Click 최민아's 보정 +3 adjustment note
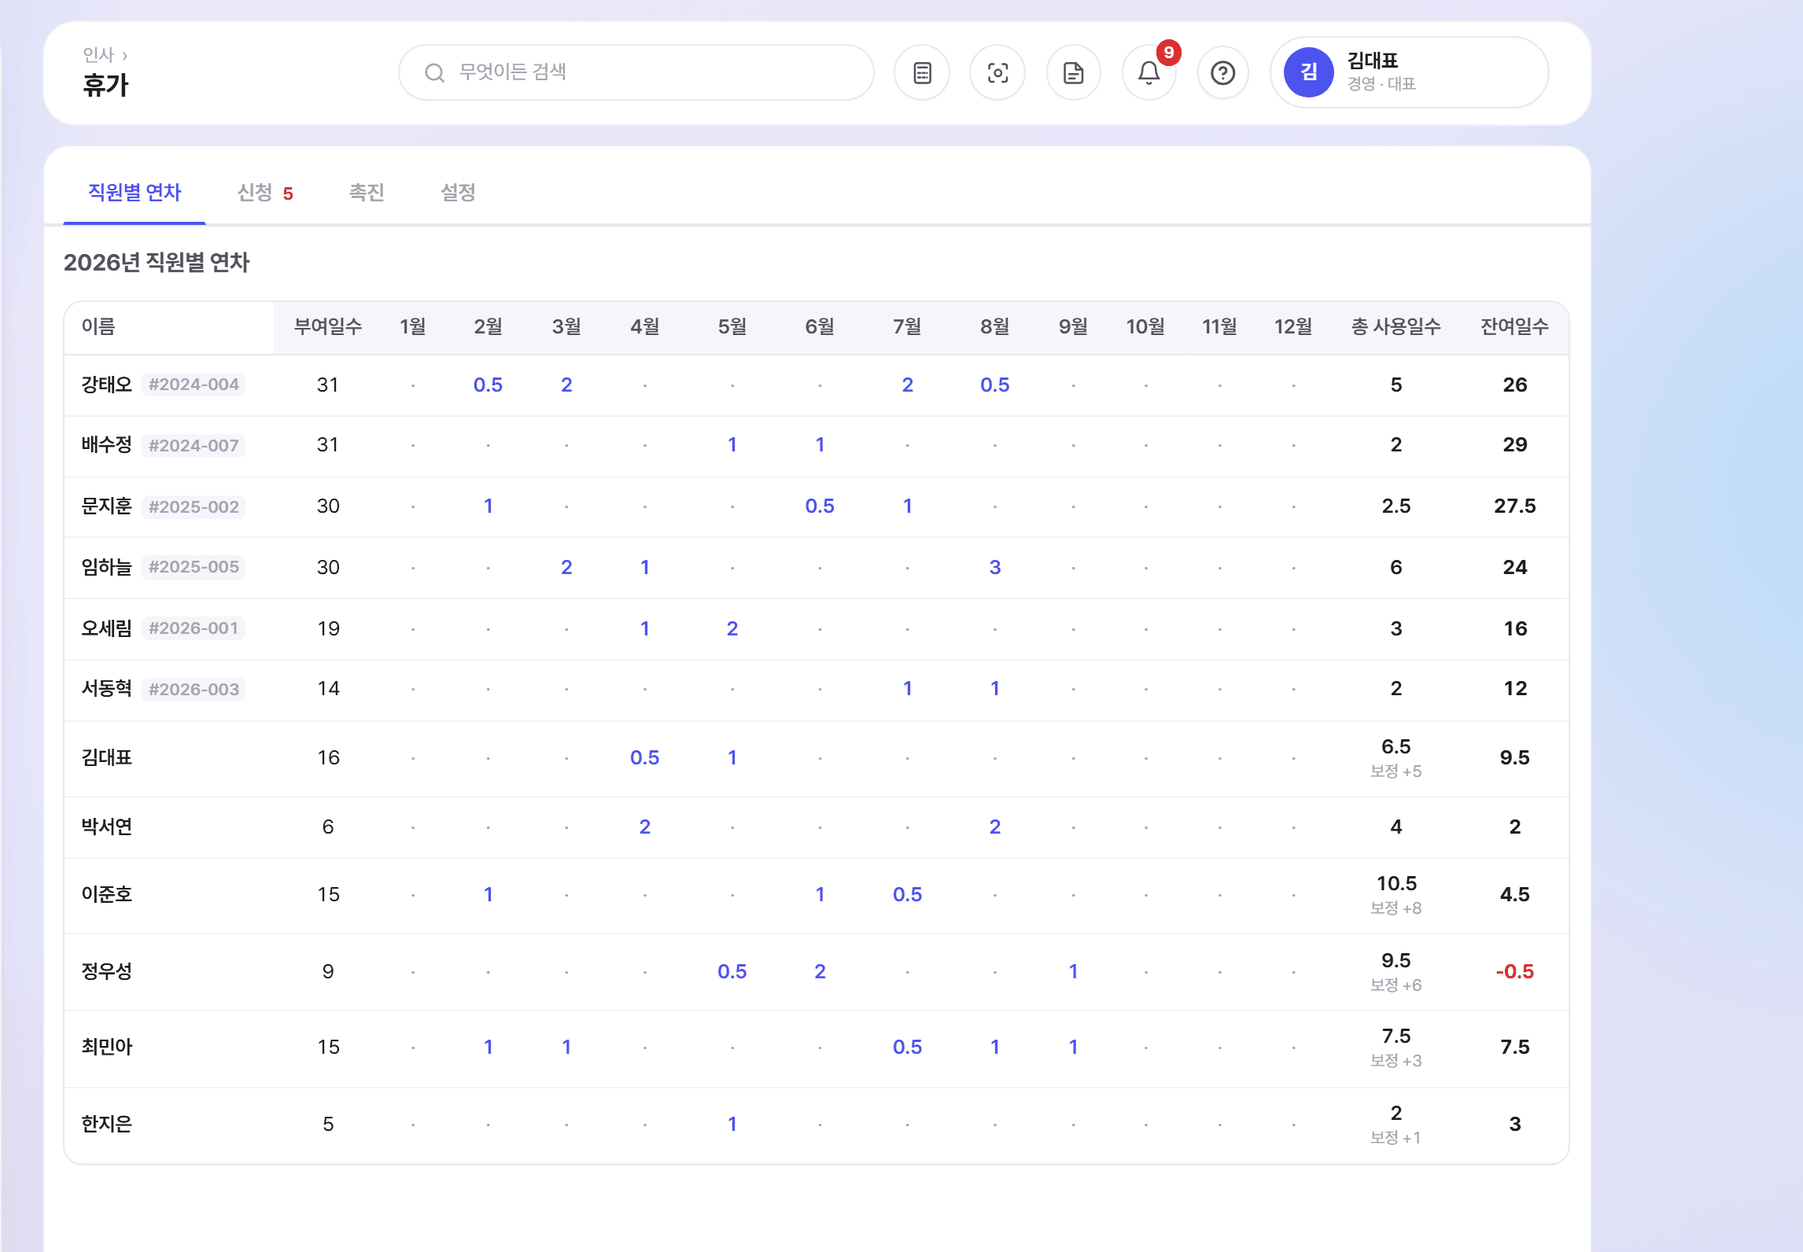Viewport: 1803px width, 1252px height. (x=1396, y=1061)
